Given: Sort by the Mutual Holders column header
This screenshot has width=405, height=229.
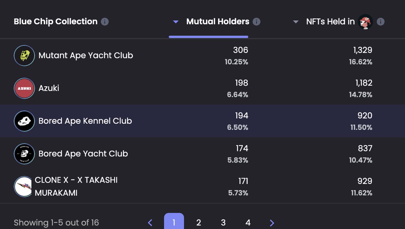Looking at the screenshot, I should pos(218,22).
